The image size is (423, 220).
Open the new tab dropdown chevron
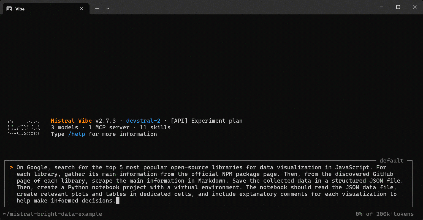[x=108, y=9]
